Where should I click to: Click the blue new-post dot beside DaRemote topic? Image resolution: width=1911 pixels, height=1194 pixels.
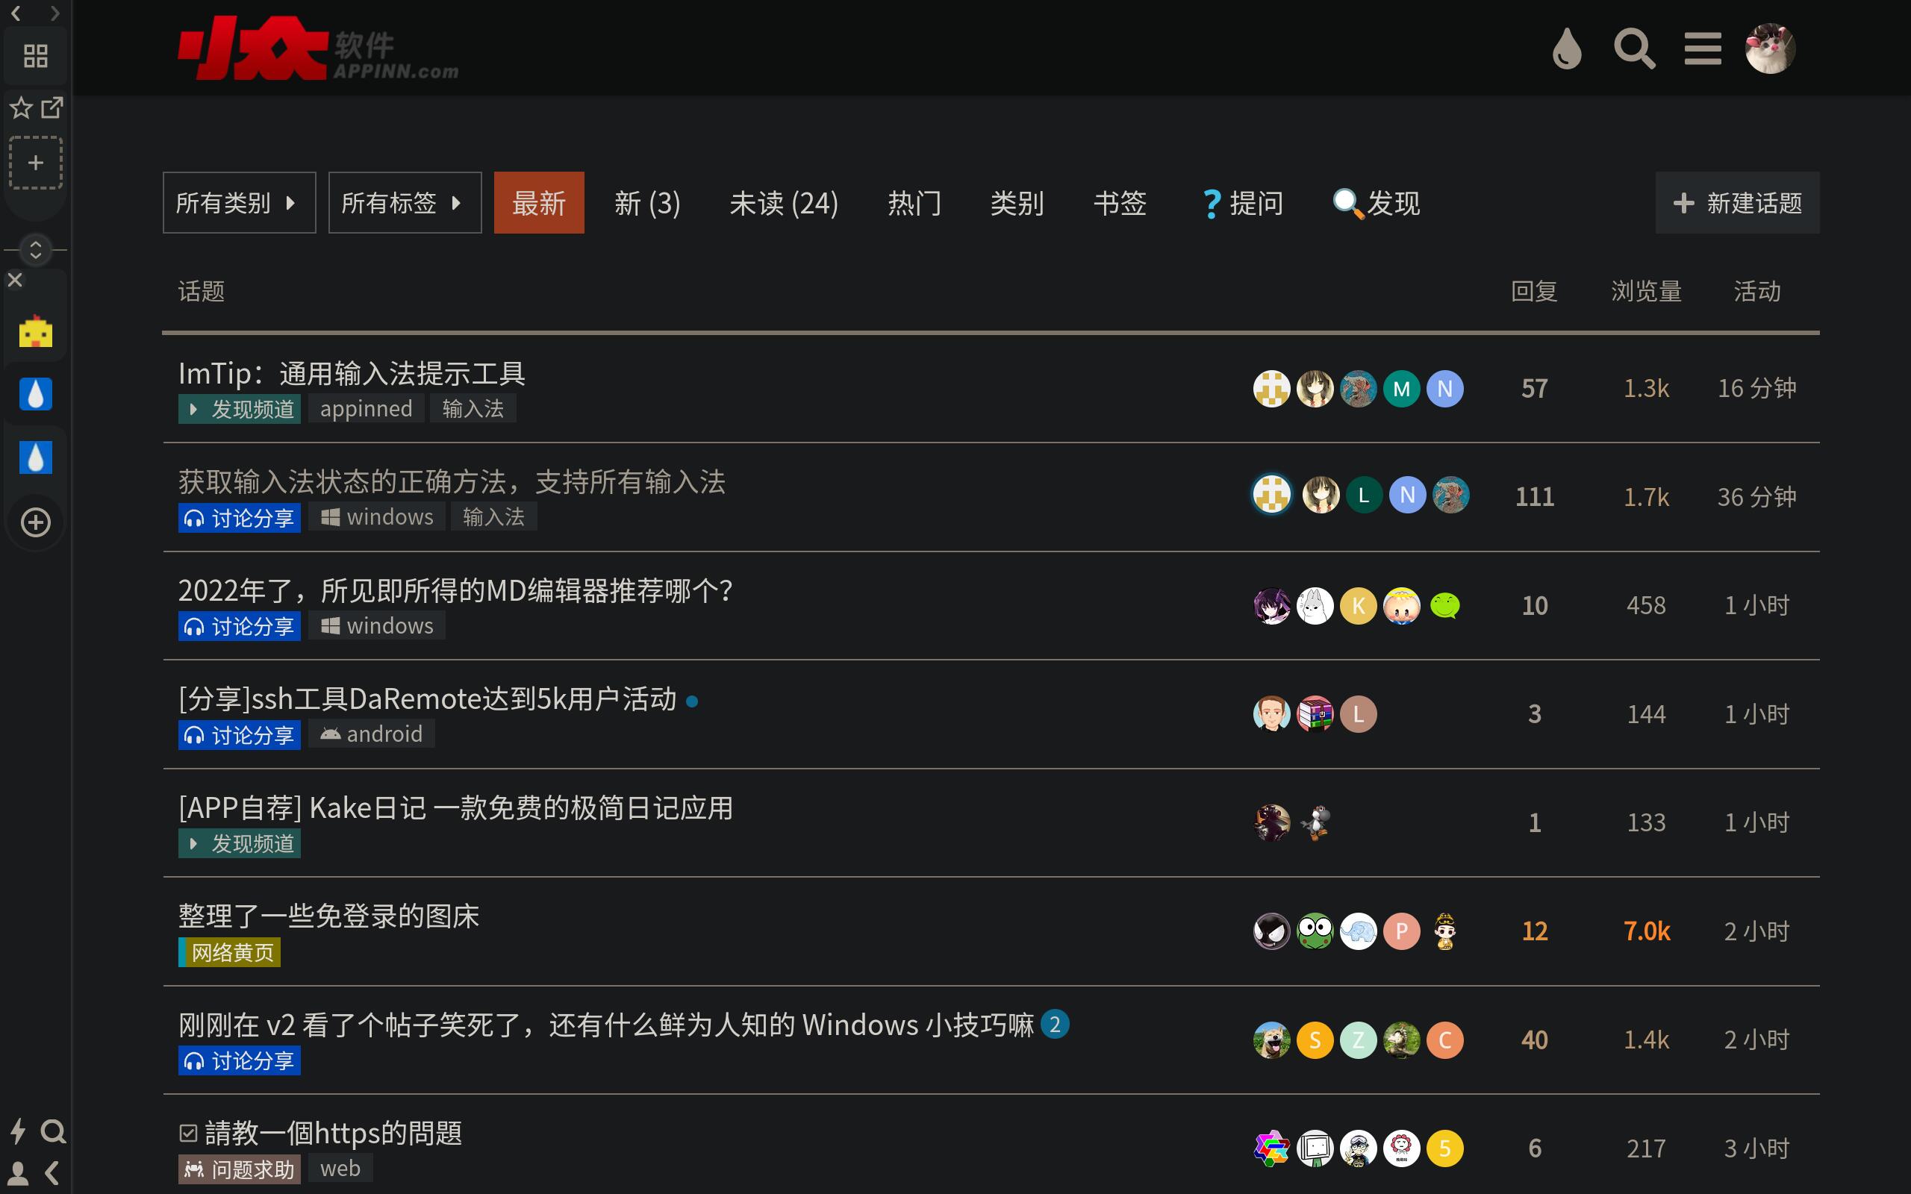tap(693, 701)
